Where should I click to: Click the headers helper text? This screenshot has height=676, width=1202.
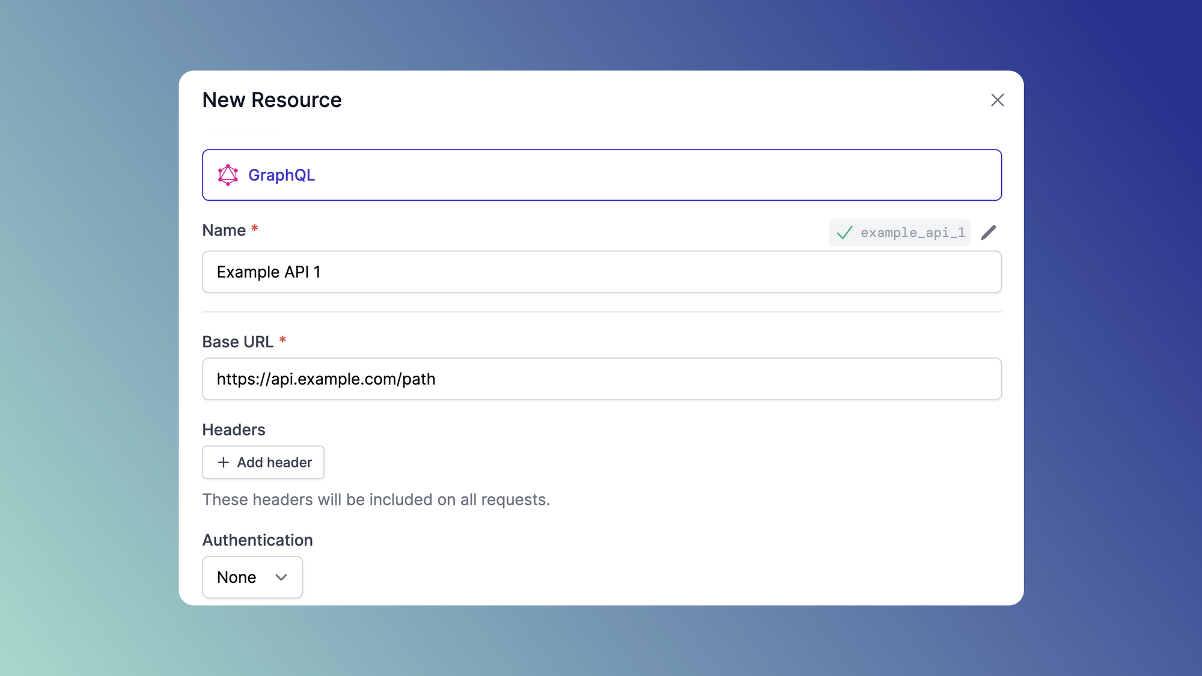(x=376, y=500)
